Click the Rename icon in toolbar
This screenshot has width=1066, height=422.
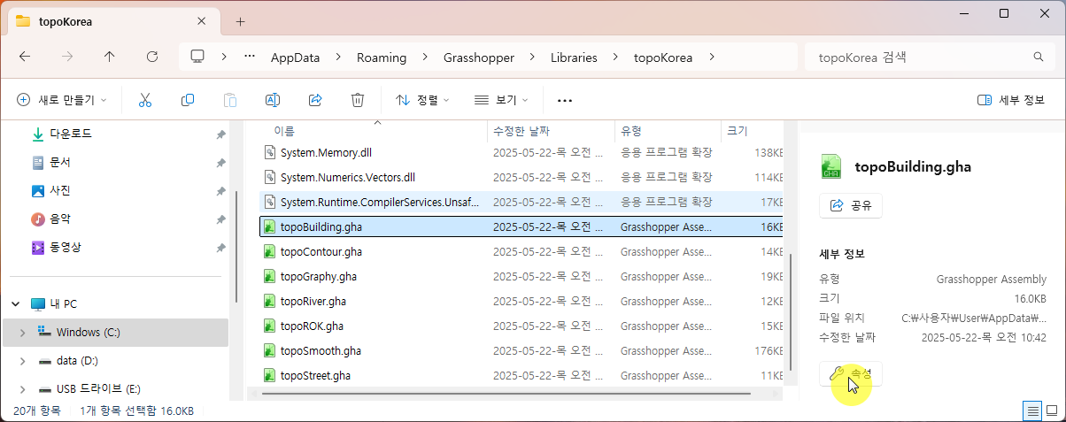pyautogui.click(x=273, y=100)
